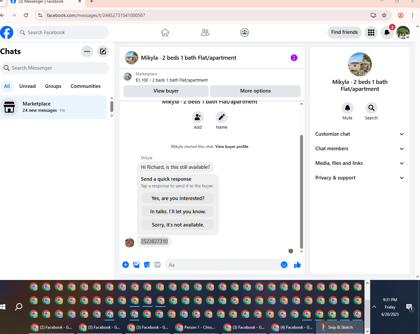Click the Hi Richard, is this still available? message
This screenshot has height=334, width=420.
175,167
